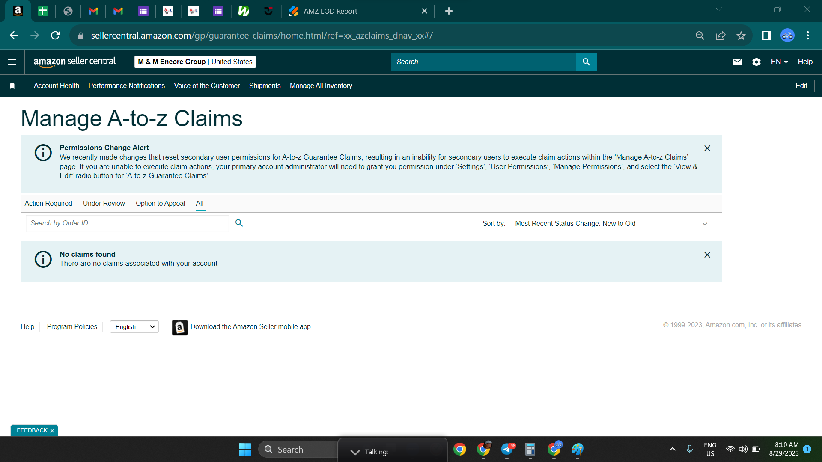Open Telegram from the taskbar
Viewport: 822px width, 462px height.
pyautogui.click(x=507, y=450)
